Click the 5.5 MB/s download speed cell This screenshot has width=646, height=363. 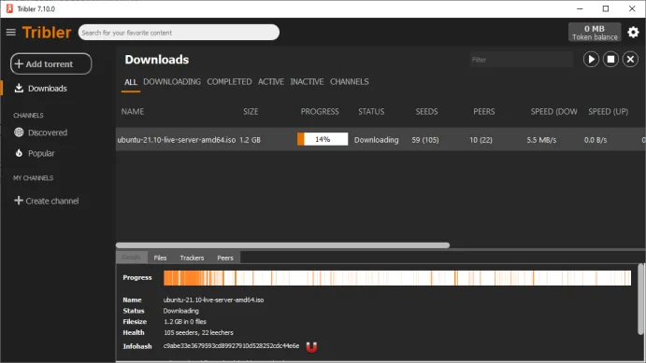point(541,140)
